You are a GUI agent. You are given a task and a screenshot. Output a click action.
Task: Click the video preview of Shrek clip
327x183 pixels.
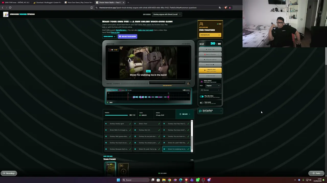pos(148,63)
